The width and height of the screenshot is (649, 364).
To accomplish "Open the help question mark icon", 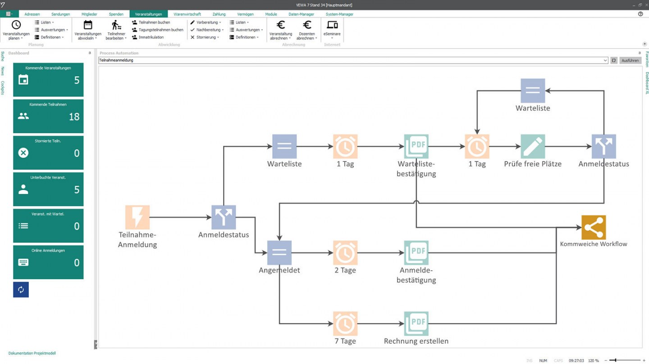I will pos(640,14).
